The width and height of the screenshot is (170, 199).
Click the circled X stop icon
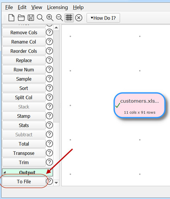click(x=79, y=18)
